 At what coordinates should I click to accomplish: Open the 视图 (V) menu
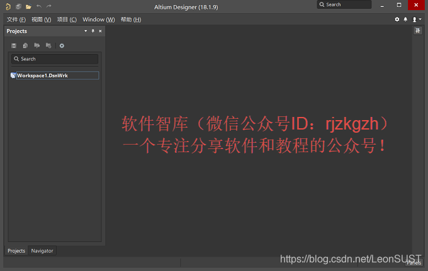[x=41, y=19]
